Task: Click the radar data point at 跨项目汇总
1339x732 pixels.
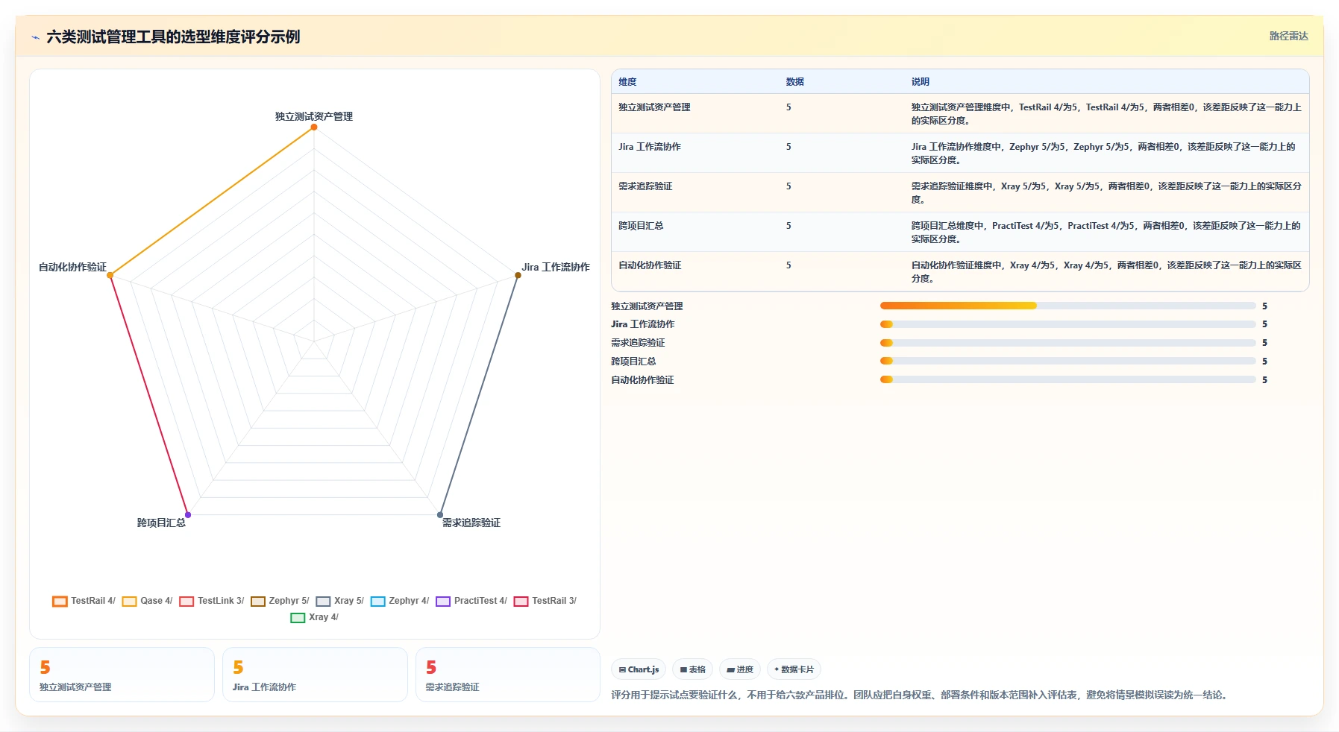Action: 188,514
